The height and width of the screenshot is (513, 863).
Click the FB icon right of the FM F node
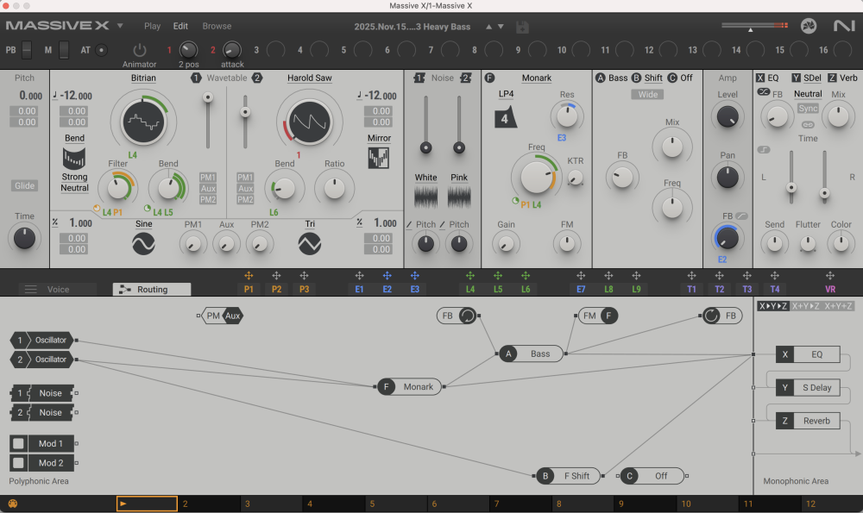point(712,316)
